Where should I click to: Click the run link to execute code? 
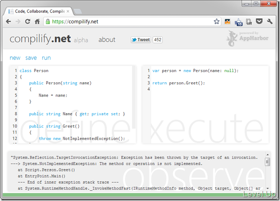tap(46, 58)
